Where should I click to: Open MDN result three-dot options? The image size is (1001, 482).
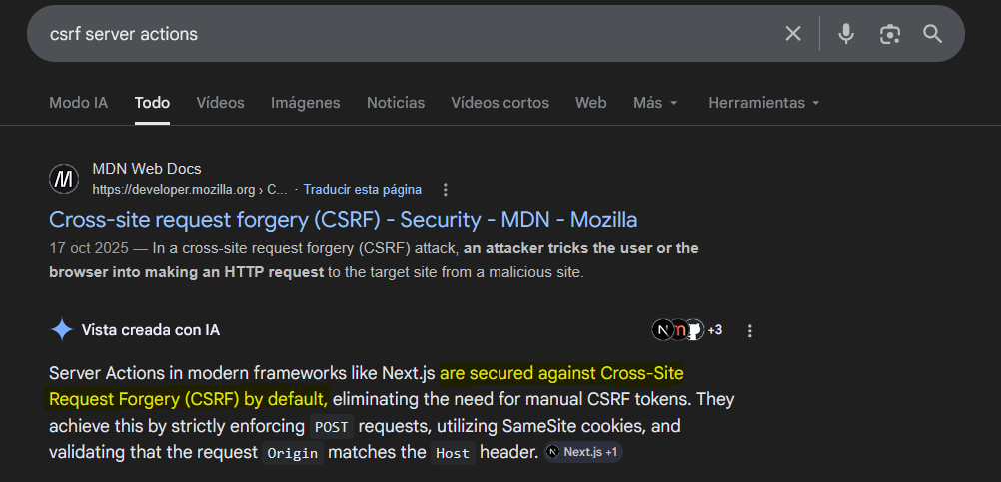point(446,189)
